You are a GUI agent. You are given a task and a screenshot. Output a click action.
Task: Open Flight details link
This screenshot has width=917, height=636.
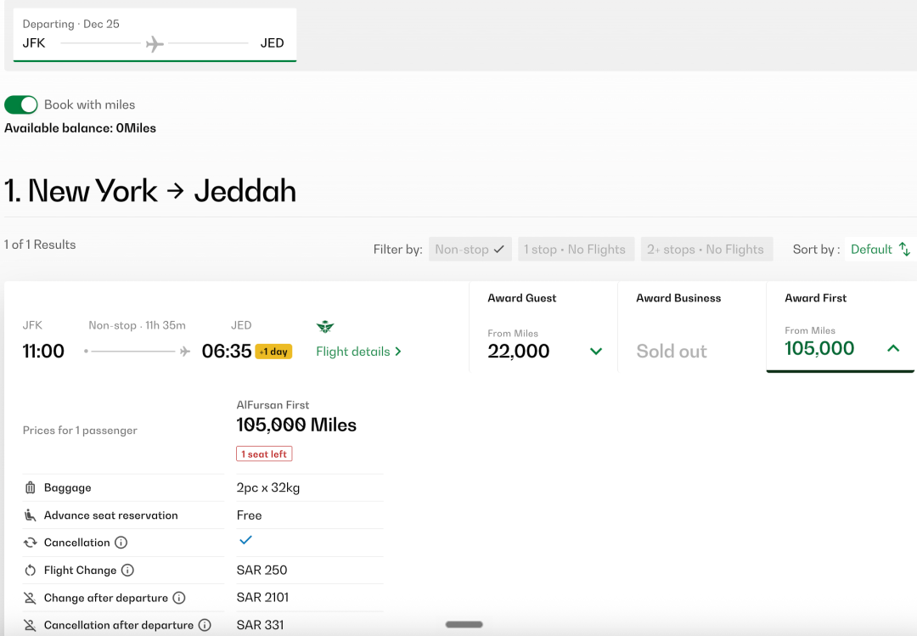point(358,352)
